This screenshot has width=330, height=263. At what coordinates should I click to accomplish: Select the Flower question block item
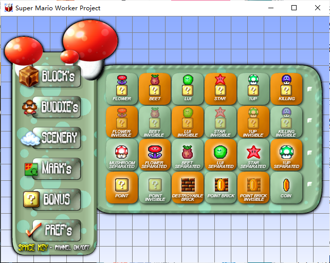pos(122,88)
